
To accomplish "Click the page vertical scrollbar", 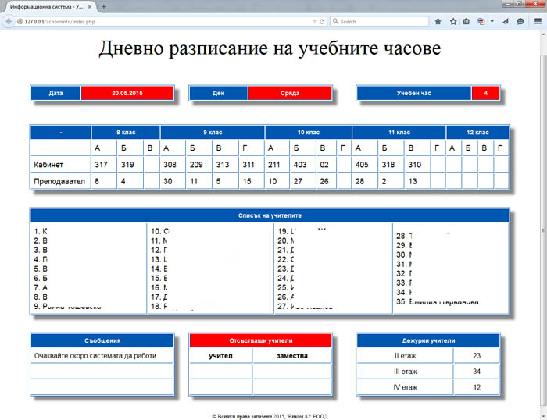I will [x=543, y=230].
